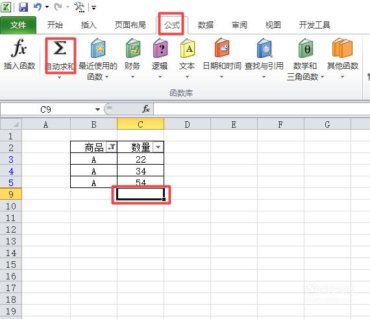The height and width of the screenshot is (319, 370).
Task: Select column E header
Action: [234, 124]
